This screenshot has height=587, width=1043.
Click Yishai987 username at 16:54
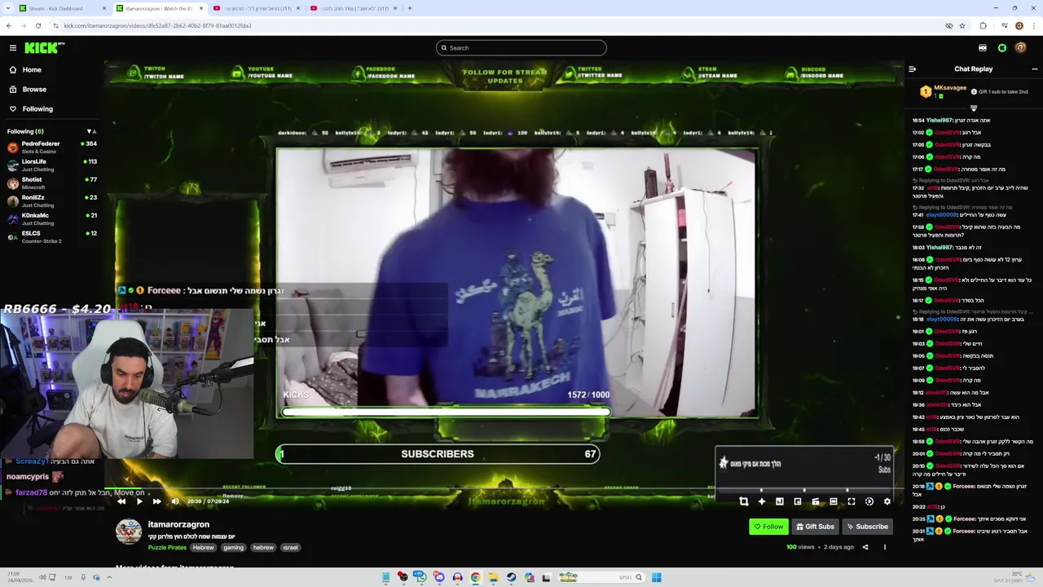940,120
